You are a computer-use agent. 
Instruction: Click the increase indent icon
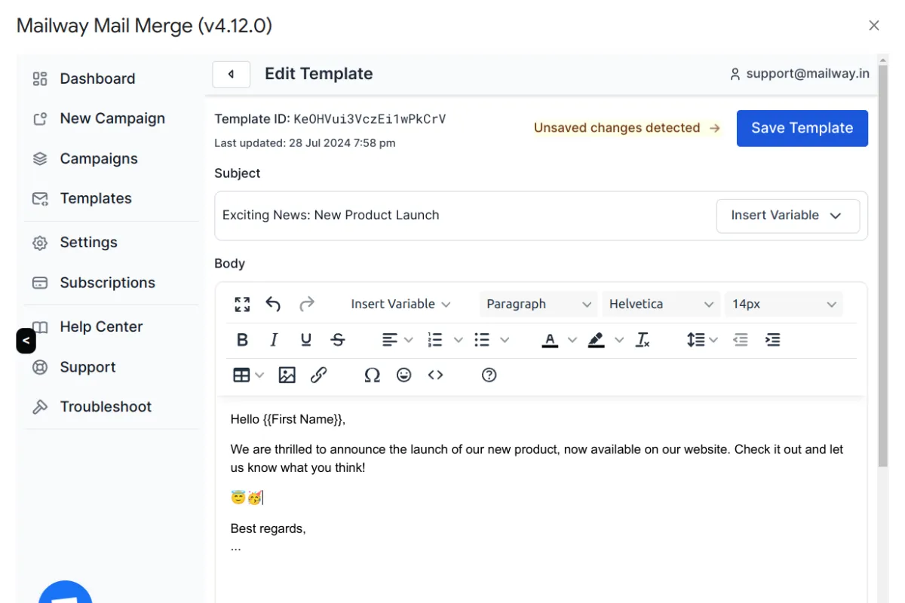point(772,339)
